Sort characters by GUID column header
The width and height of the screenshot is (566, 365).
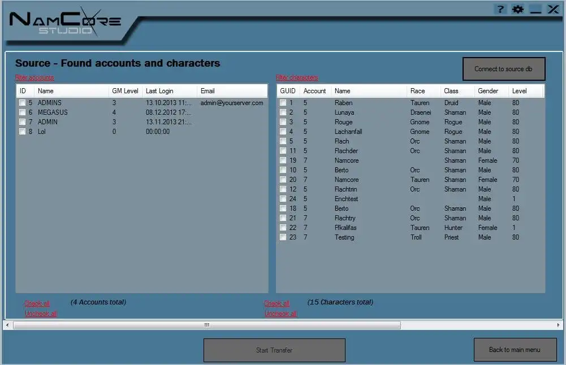pyautogui.click(x=288, y=91)
